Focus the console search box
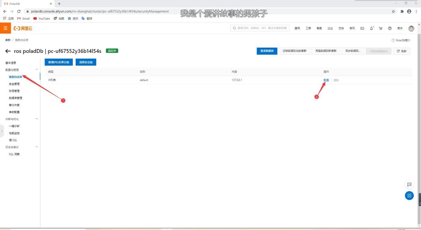This screenshot has width=421, height=230. 260,28
